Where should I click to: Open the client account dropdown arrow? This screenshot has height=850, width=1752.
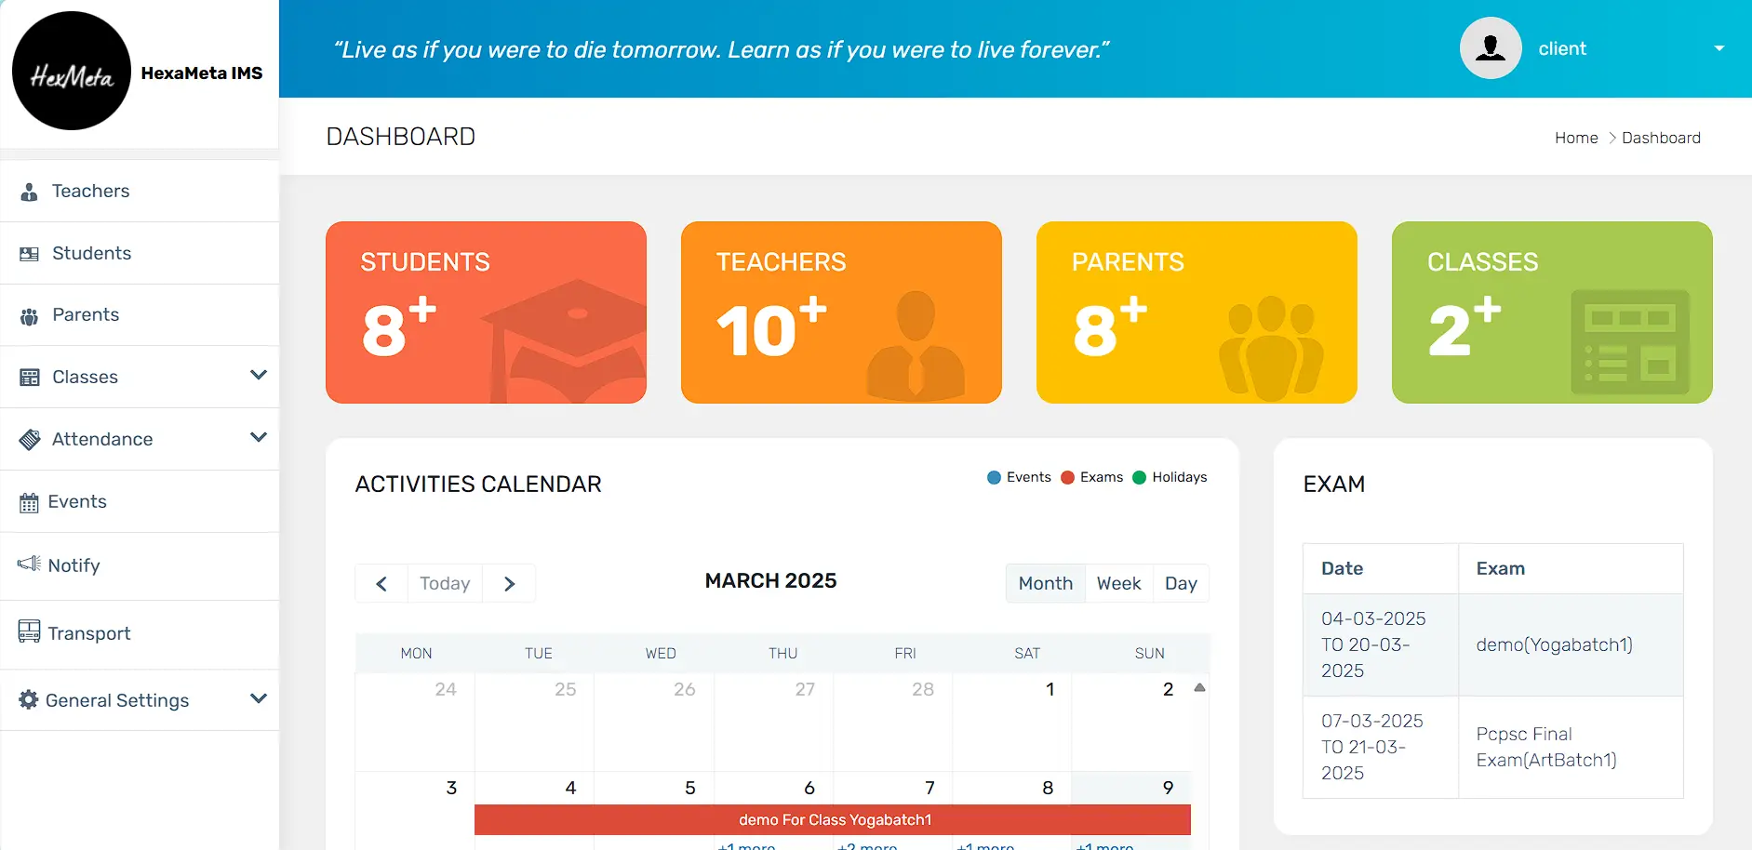[x=1719, y=48]
